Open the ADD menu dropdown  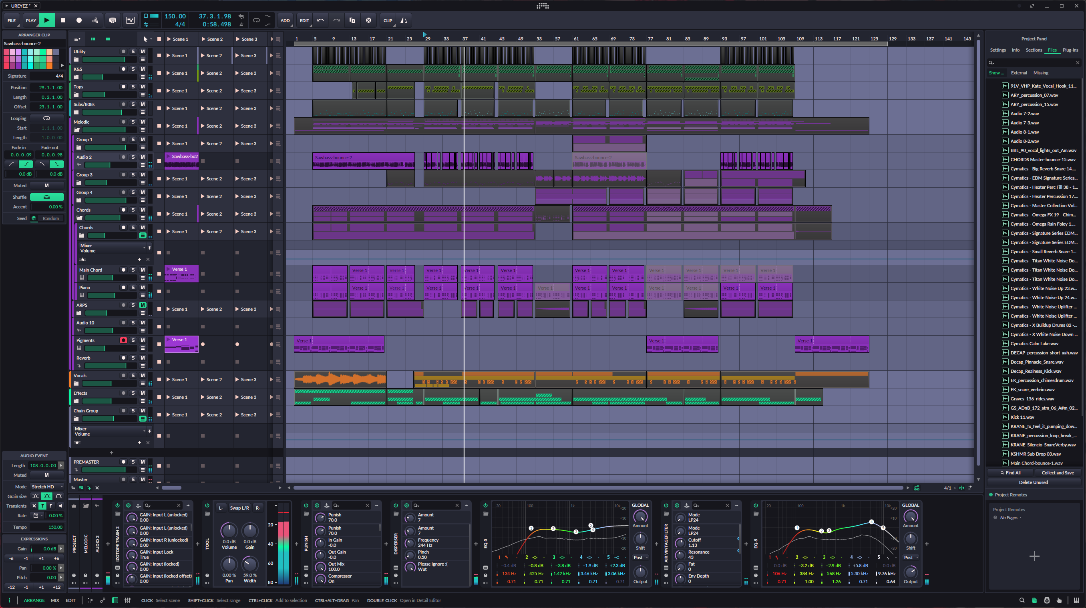click(x=285, y=20)
